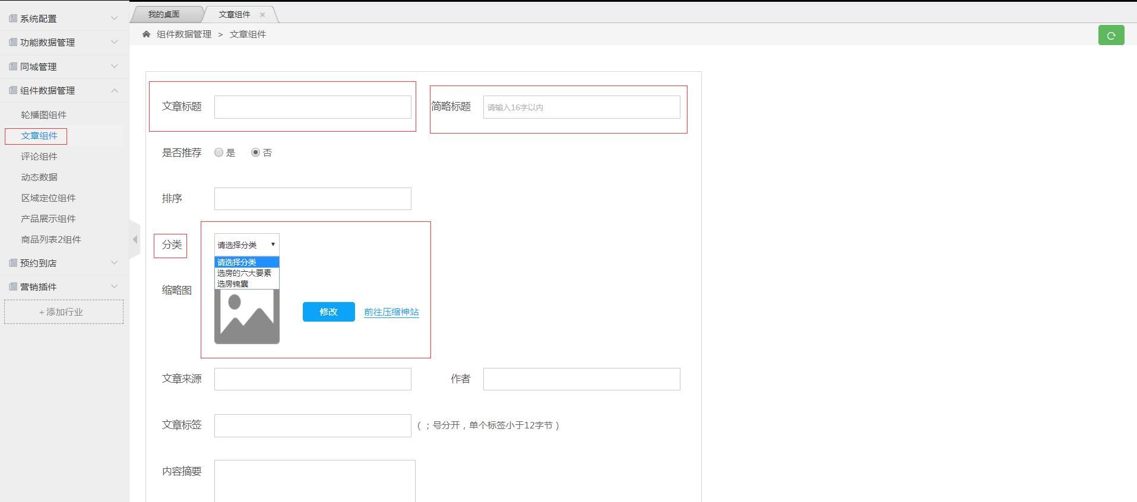
Task: Click the green refresh icon button
Action: pos(1111,35)
